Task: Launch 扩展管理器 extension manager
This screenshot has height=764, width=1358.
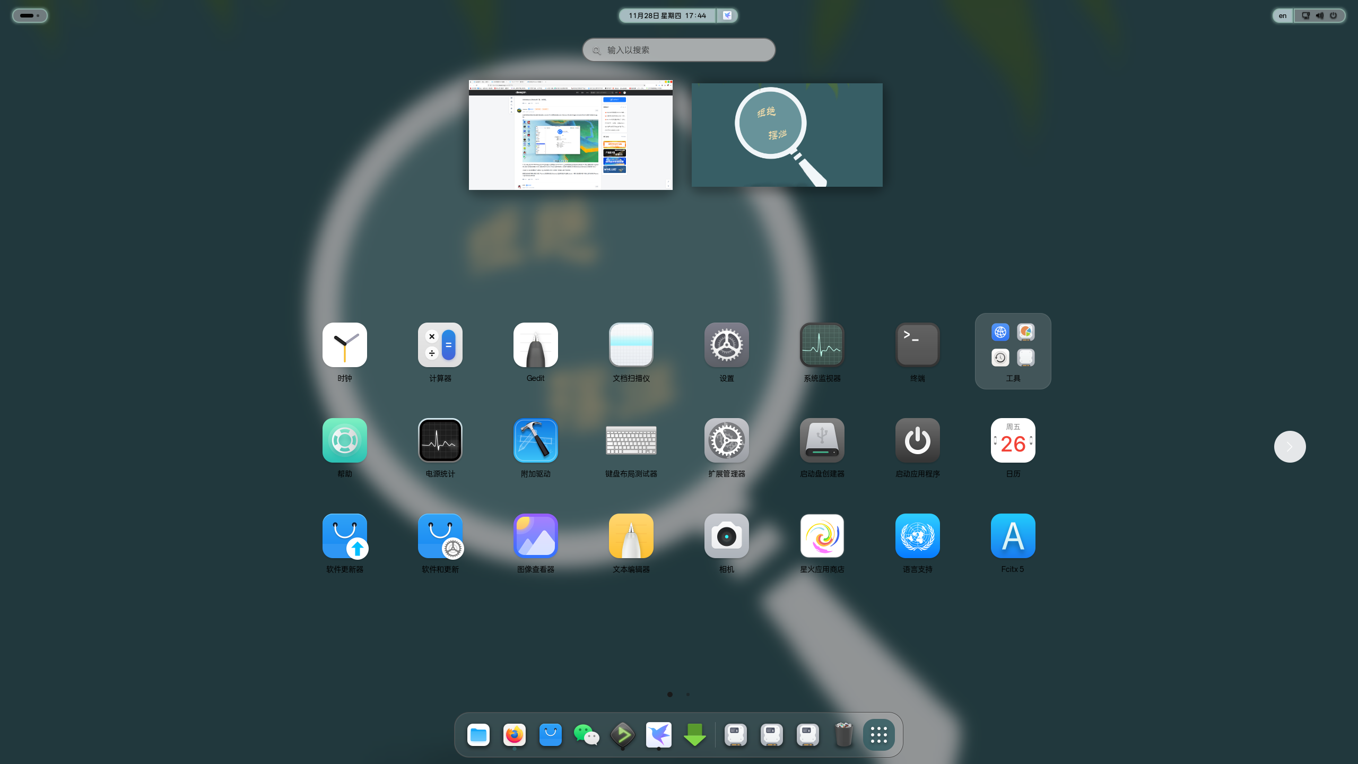Action: point(726,447)
